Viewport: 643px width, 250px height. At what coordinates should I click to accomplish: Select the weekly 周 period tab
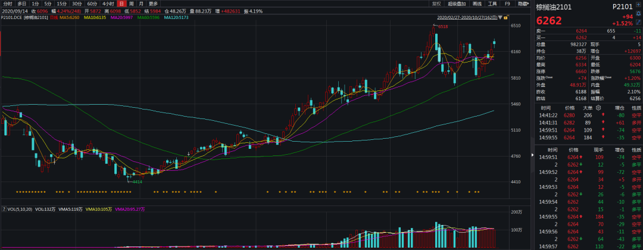coord(131,4)
